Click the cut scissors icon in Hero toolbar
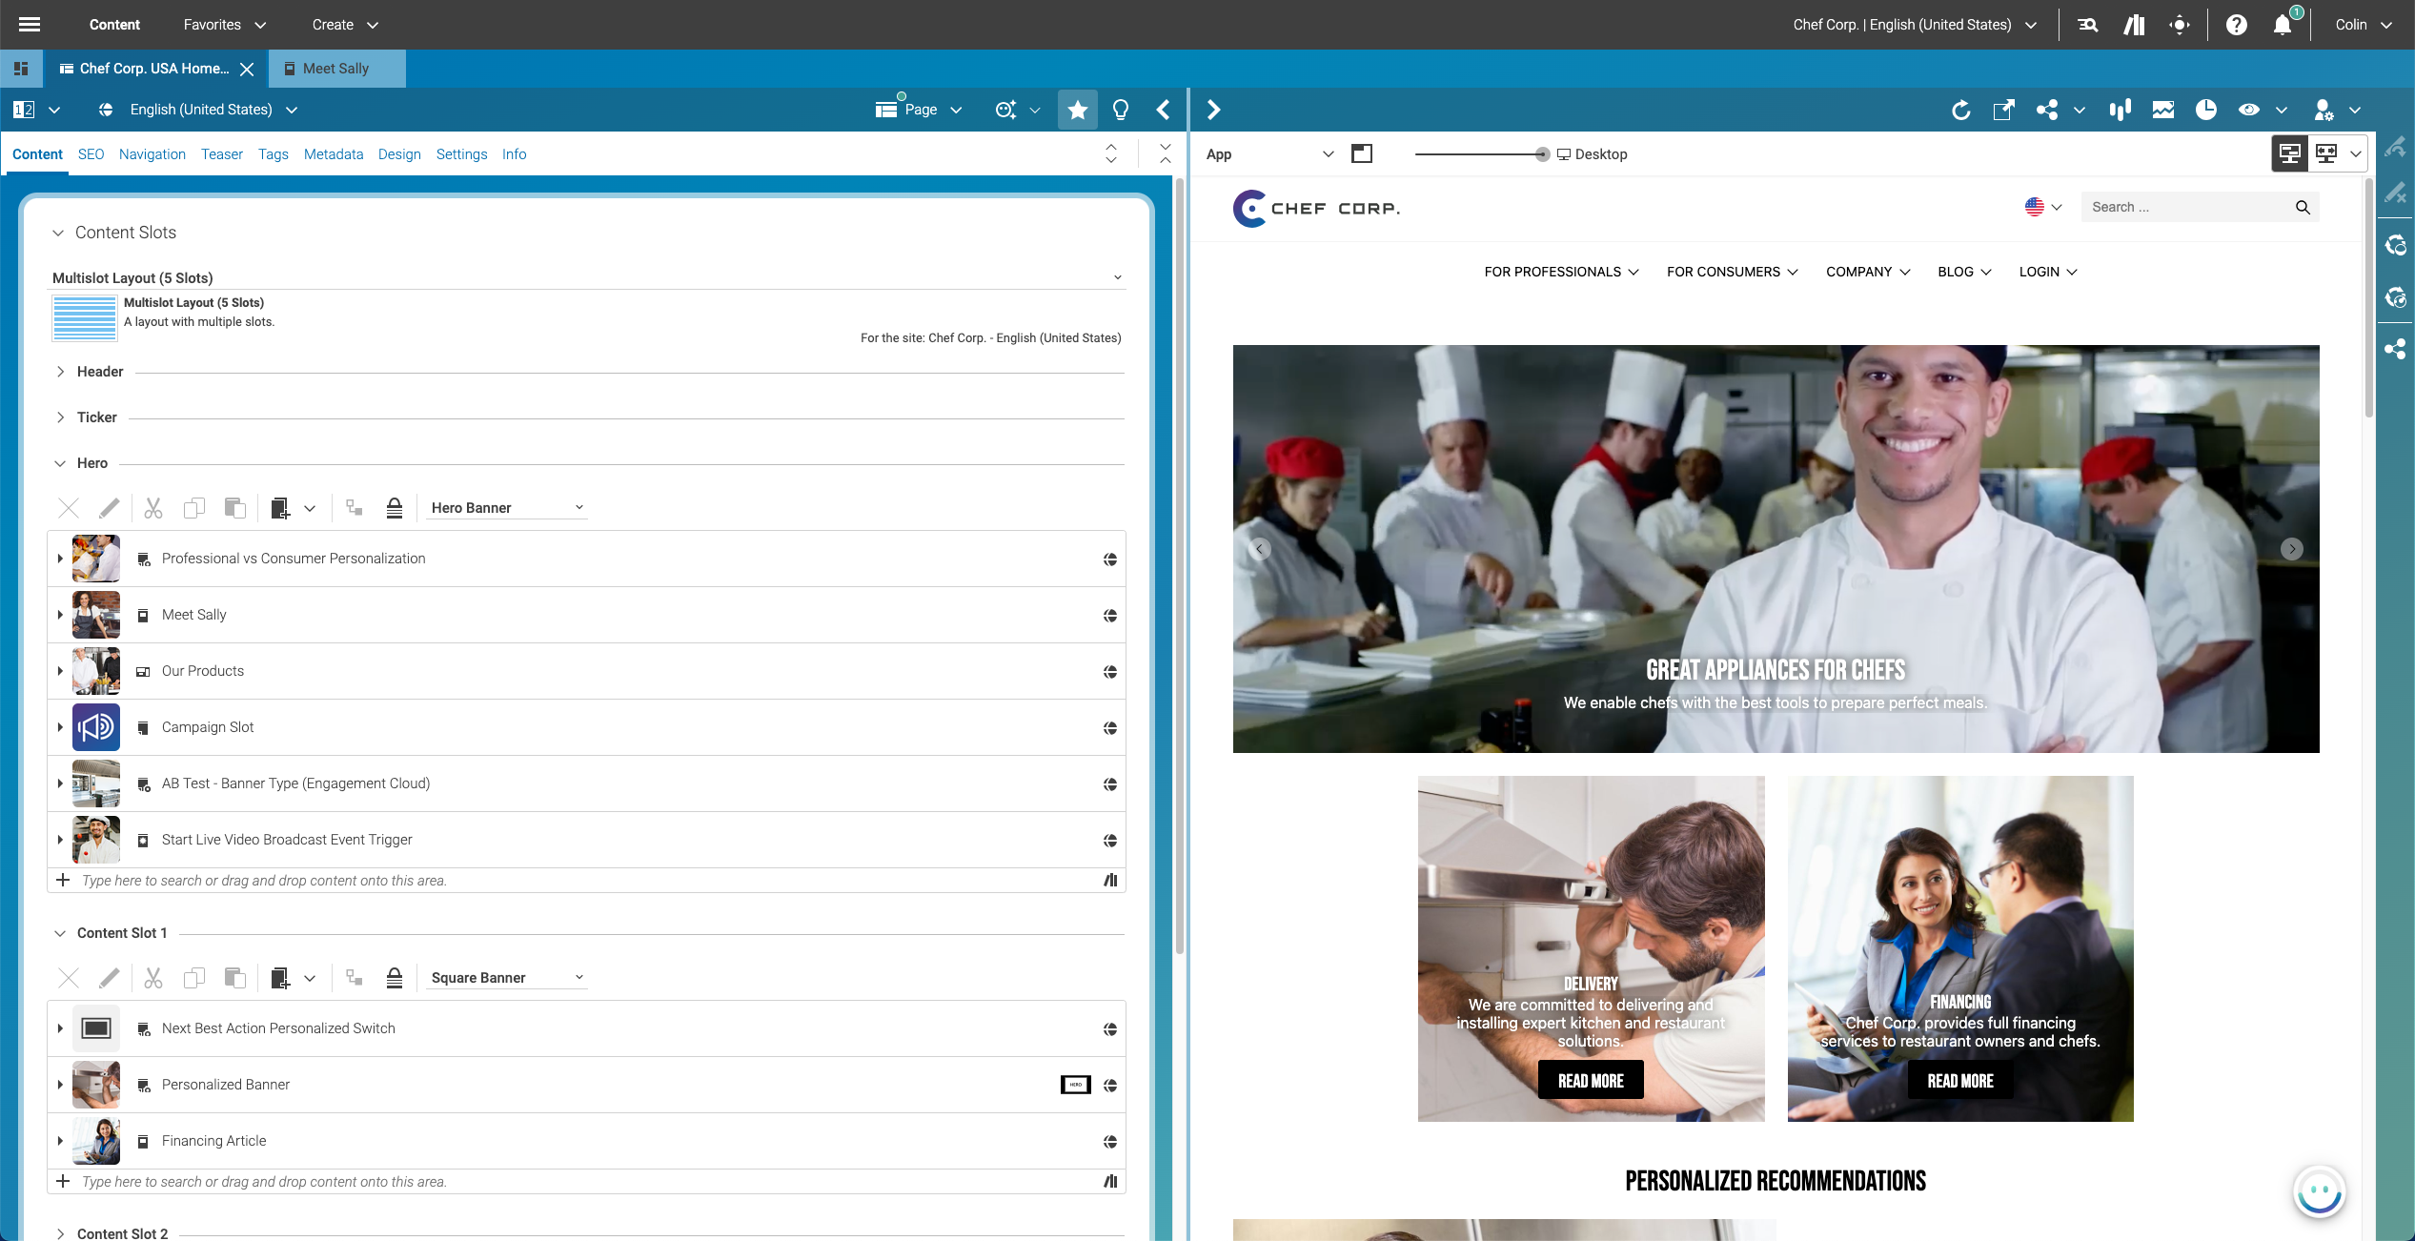This screenshot has height=1241, width=2415. (152, 508)
